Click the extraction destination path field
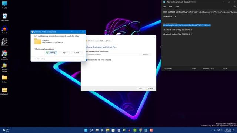The height and width of the screenshot is (133, 237). click(x=113, y=54)
